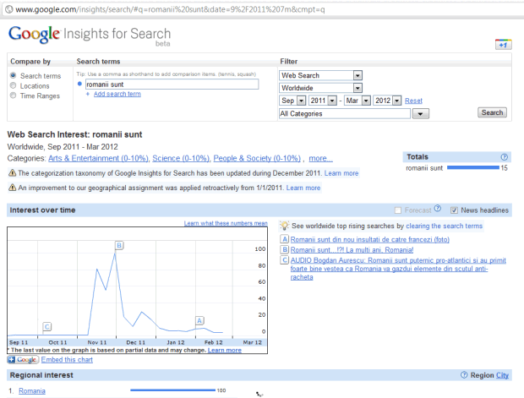Click the Totals bar for romanii sunt
524x398 pixels.
472,168
